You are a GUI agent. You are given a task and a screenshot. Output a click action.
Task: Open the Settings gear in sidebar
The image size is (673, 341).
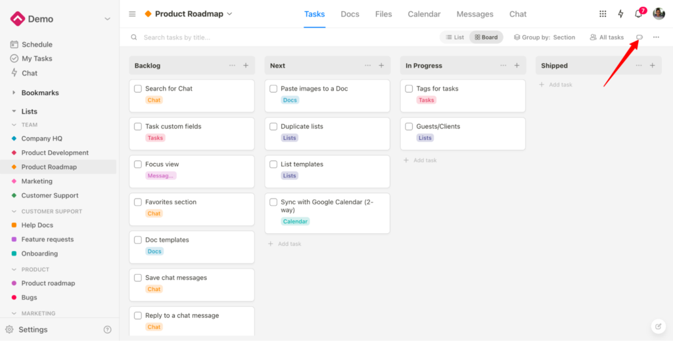tap(9, 329)
